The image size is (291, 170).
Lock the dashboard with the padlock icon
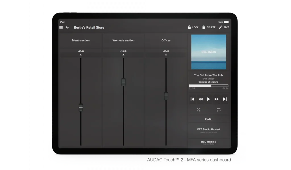point(189,27)
